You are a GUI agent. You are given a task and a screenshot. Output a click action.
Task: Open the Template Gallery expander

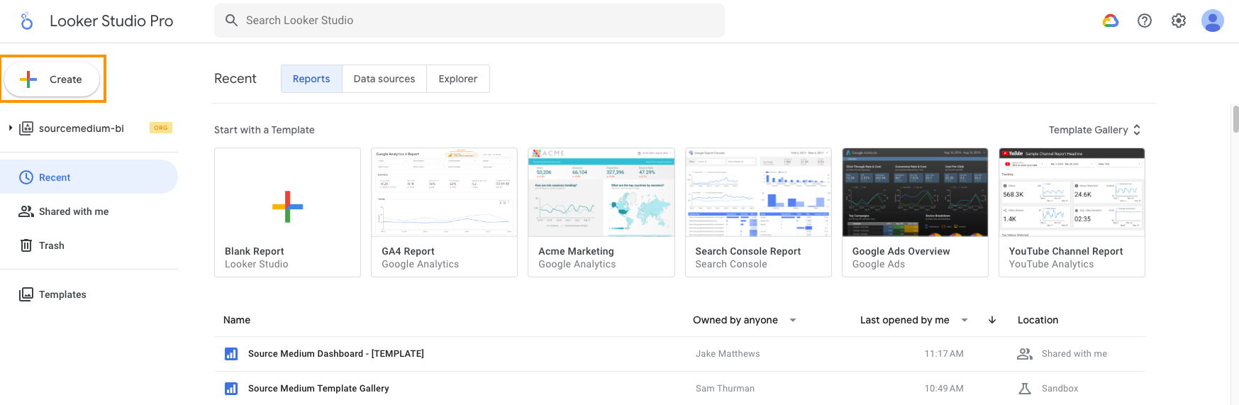pyautogui.click(x=1095, y=130)
